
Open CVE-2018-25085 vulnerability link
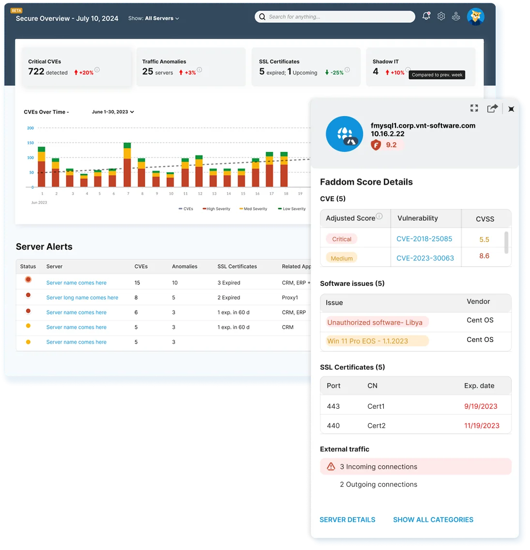click(424, 239)
